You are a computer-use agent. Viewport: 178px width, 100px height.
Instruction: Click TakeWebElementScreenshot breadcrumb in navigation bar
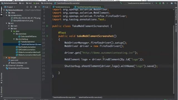pyautogui.click(x=67, y=3)
